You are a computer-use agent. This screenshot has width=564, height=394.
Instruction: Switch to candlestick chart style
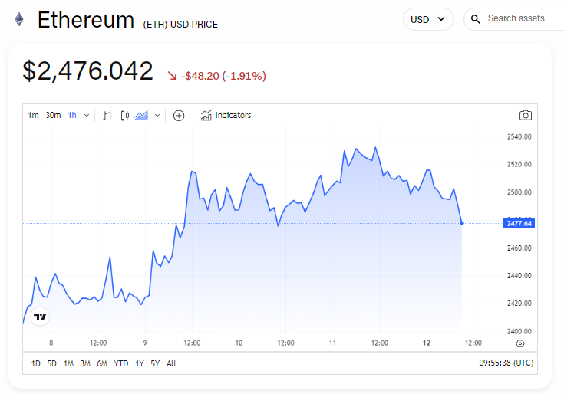click(124, 116)
